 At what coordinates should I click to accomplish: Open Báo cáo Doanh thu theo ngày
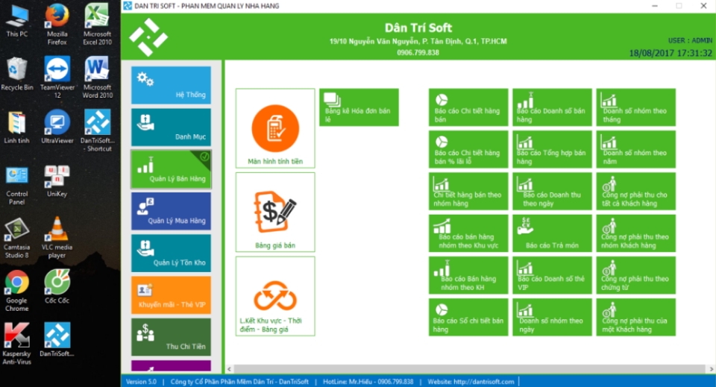pos(552,192)
